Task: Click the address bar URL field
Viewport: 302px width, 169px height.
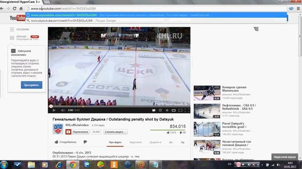Action: tap(156, 8)
